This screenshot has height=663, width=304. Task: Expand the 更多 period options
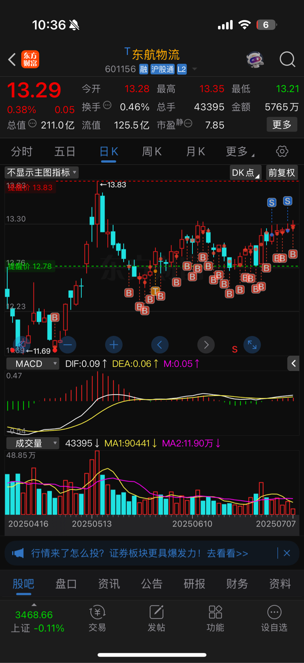[240, 151]
